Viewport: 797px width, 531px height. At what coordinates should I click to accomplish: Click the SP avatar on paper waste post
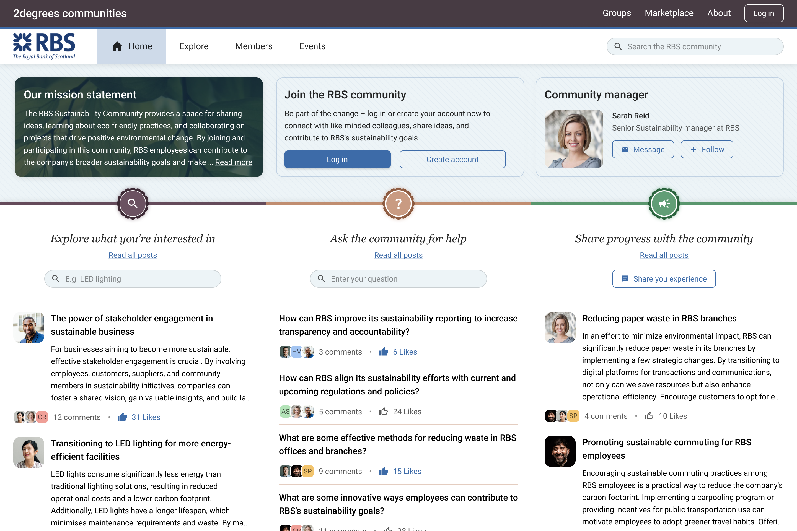click(573, 416)
